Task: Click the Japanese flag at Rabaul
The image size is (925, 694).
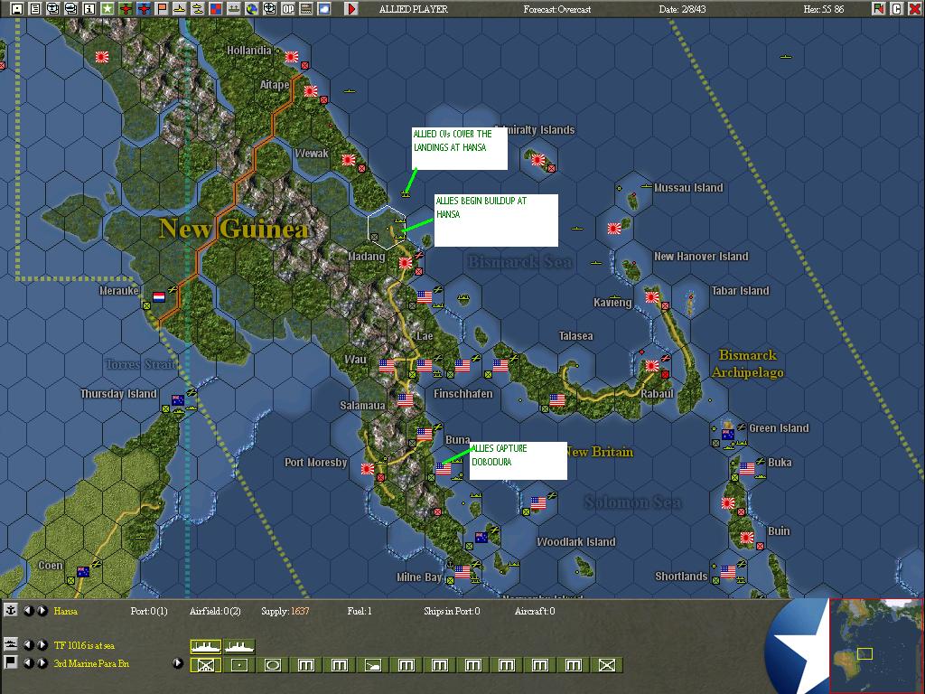Action: (652, 365)
